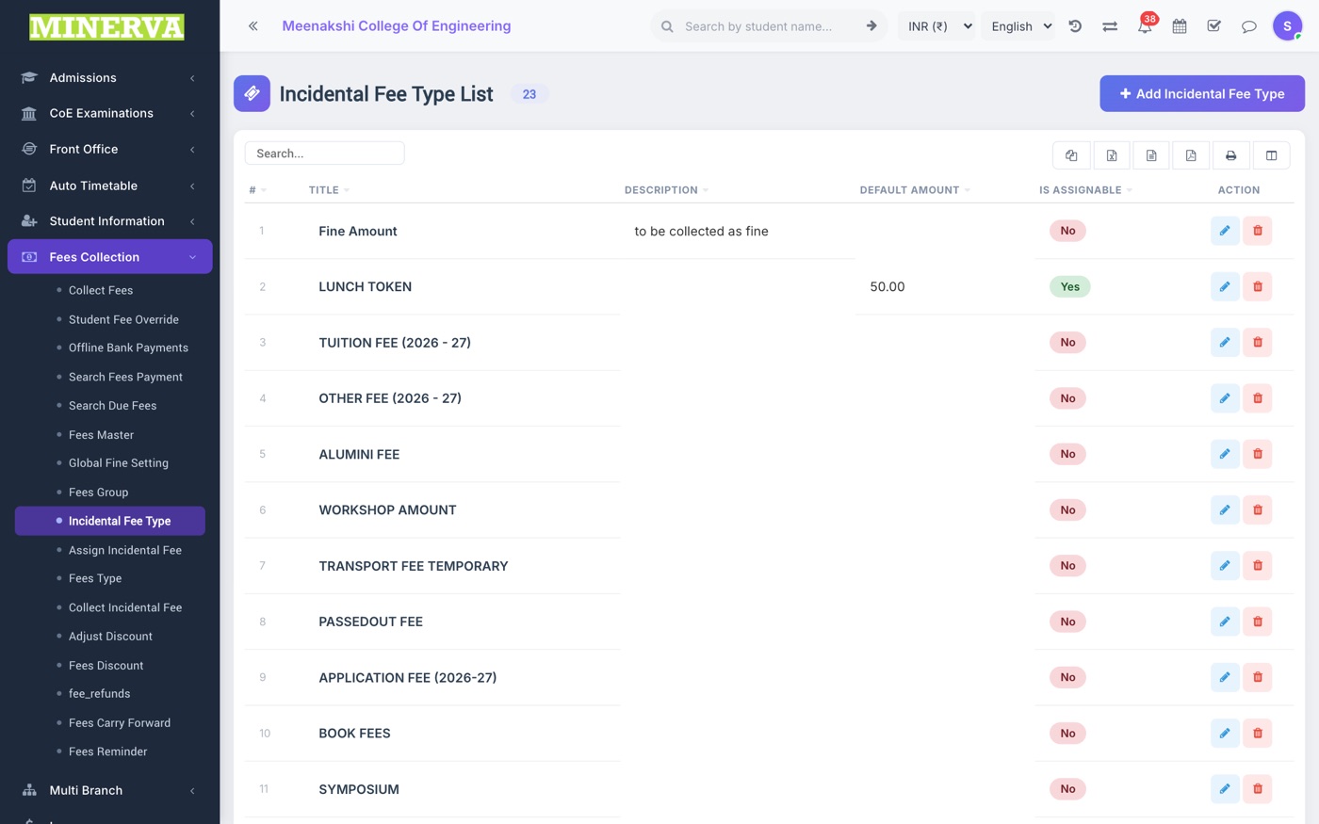The width and height of the screenshot is (1319, 824).
Task: Delete OTHER FEE (2026 - 27) row
Action: point(1258,398)
